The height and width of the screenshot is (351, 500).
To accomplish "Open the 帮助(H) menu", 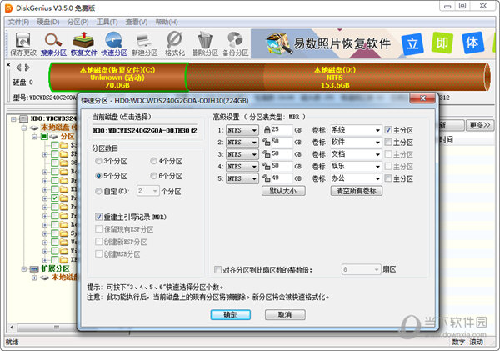I will (x=167, y=22).
